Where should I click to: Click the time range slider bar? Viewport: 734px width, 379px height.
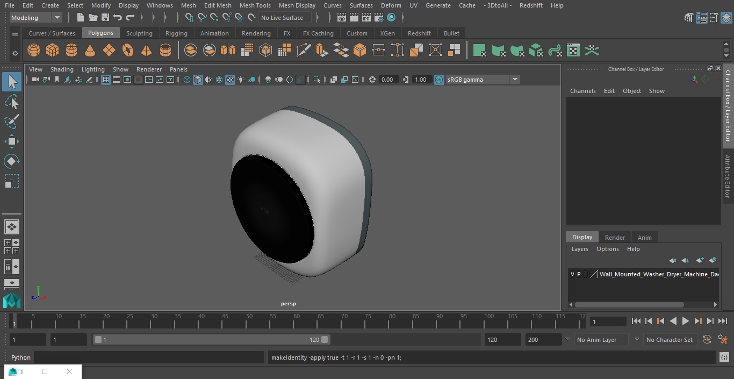pyautogui.click(x=211, y=340)
